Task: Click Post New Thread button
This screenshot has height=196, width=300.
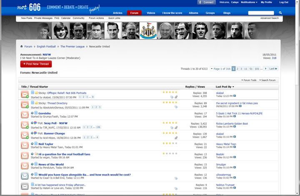Action: (x=36, y=64)
